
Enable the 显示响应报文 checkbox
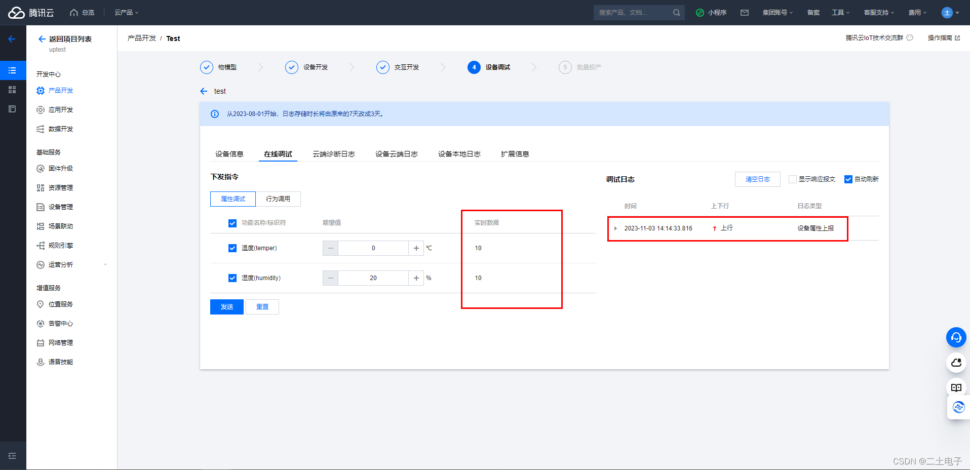793,179
